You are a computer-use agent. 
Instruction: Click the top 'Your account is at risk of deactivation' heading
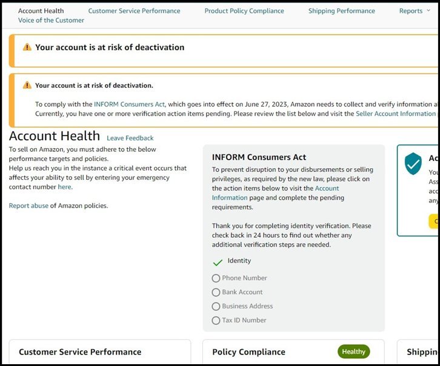tap(110, 47)
